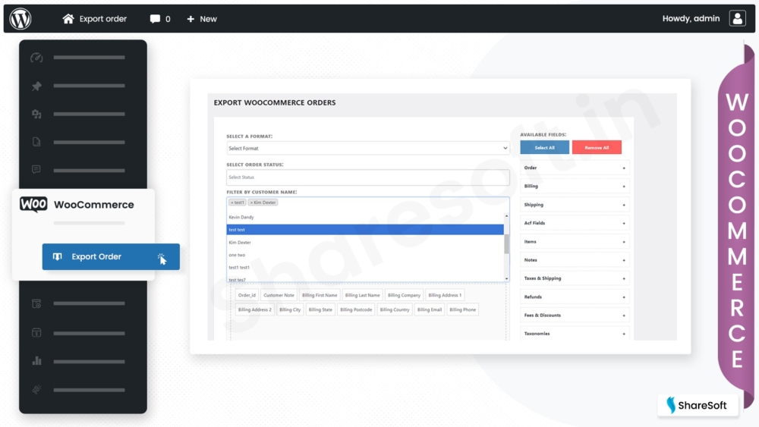Image resolution: width=759 pixels, height=427 pixels.
Task: Click the calendar icon in lower sidebar
Action: tap(36, 333)
